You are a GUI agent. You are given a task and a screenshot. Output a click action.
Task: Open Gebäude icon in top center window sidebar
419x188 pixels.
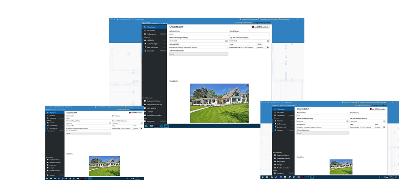(x=145, y=40)
